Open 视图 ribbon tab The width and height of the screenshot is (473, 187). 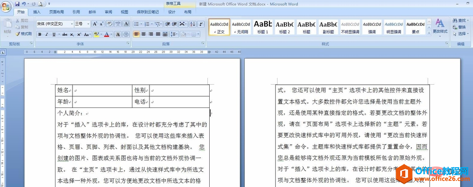(125, 12)
